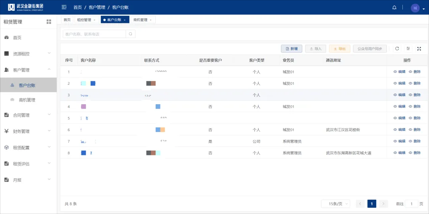Focus the customer name search field

click(x=95, y=34)
